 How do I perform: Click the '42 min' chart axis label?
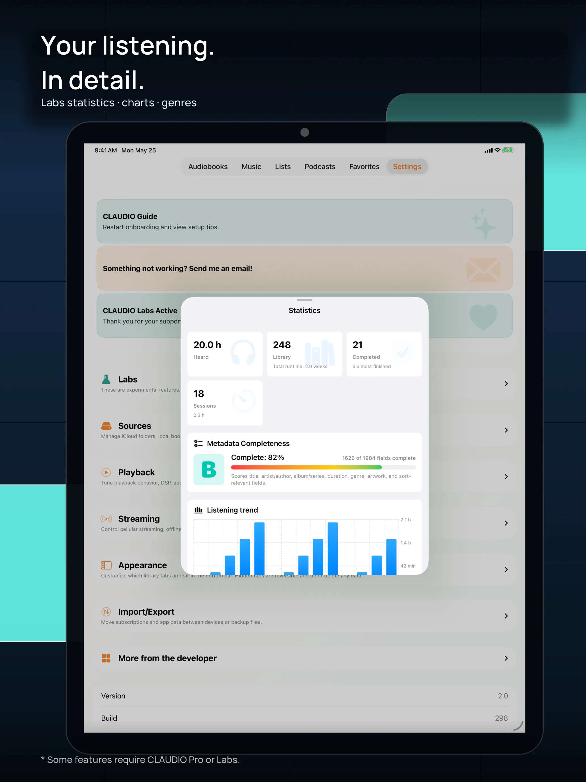point(408,566)
